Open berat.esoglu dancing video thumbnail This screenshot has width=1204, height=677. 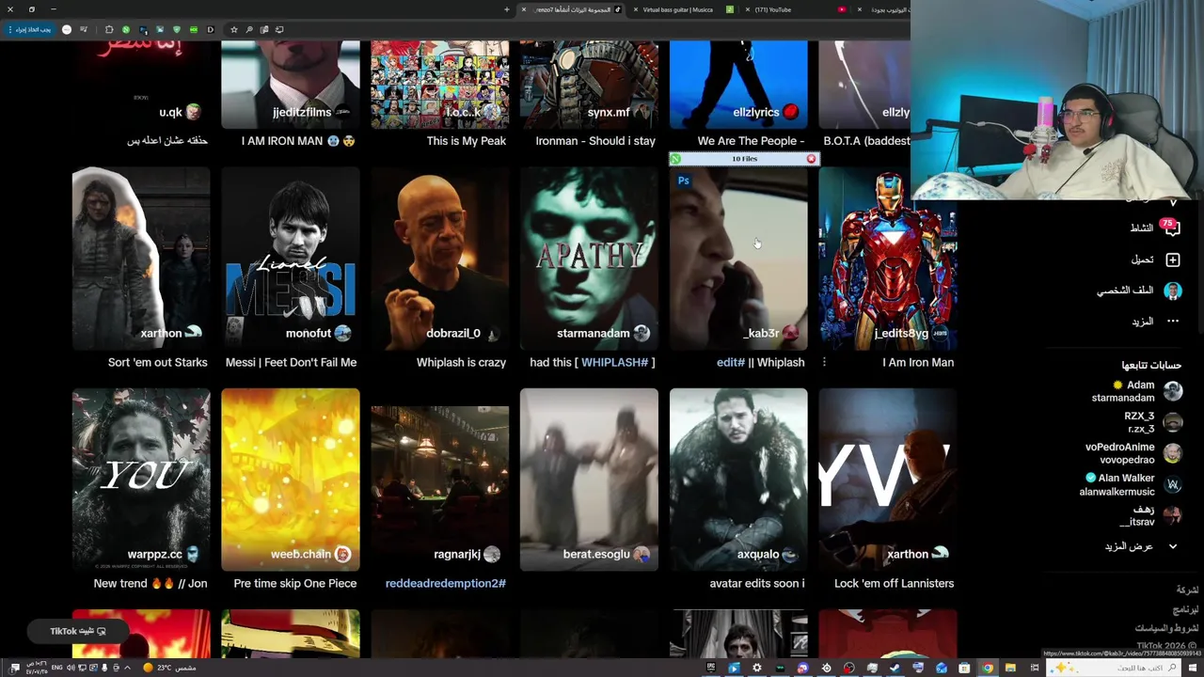[x=589, y=480]
